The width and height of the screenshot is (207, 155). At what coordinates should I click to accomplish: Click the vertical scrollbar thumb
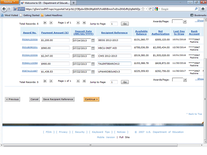coord(205,99)
